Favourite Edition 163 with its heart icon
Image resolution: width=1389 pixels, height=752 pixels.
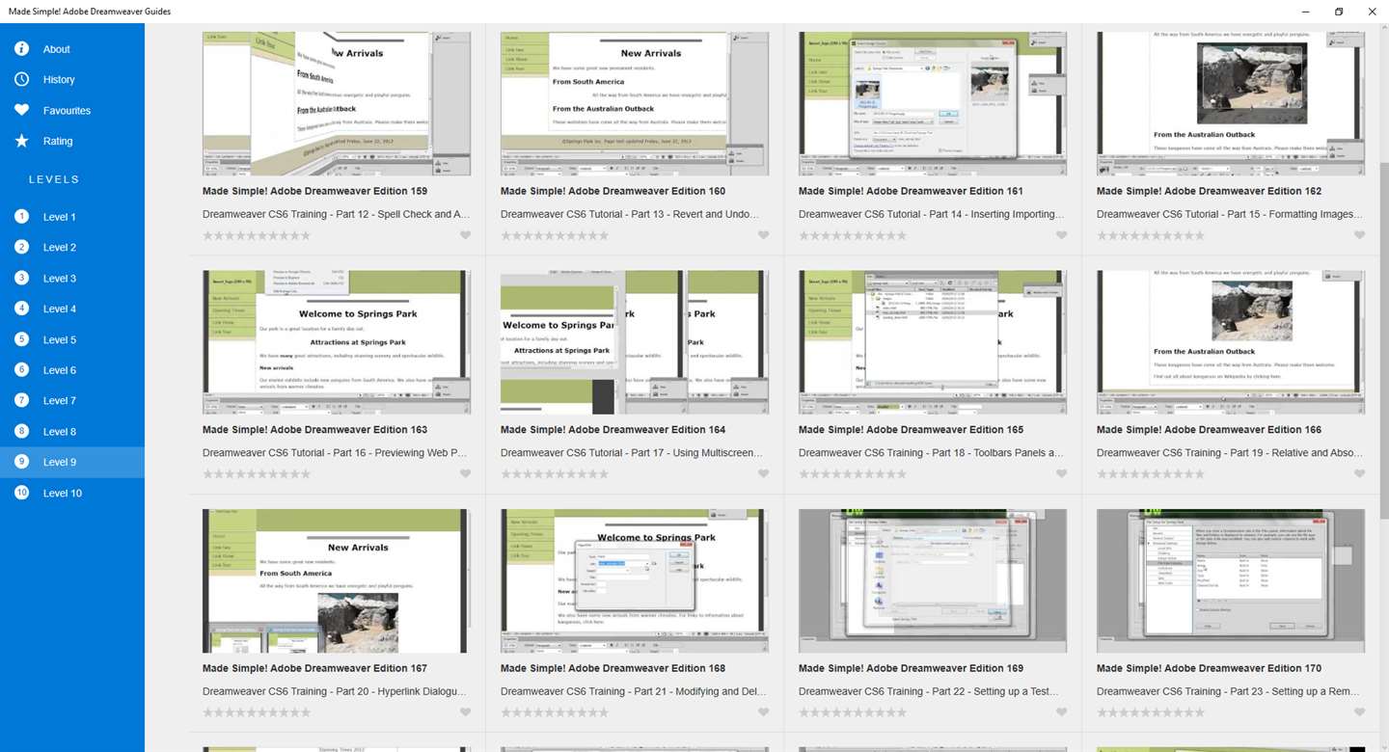[465, 473]
